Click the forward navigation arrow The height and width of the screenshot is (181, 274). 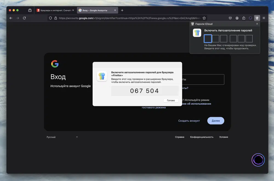[x=18, y=18]
